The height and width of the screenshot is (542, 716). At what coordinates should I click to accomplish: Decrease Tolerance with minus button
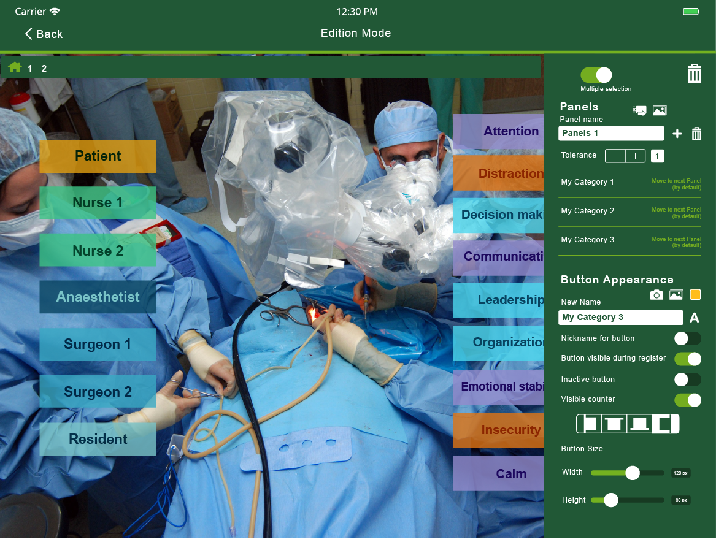pos(615,156)
